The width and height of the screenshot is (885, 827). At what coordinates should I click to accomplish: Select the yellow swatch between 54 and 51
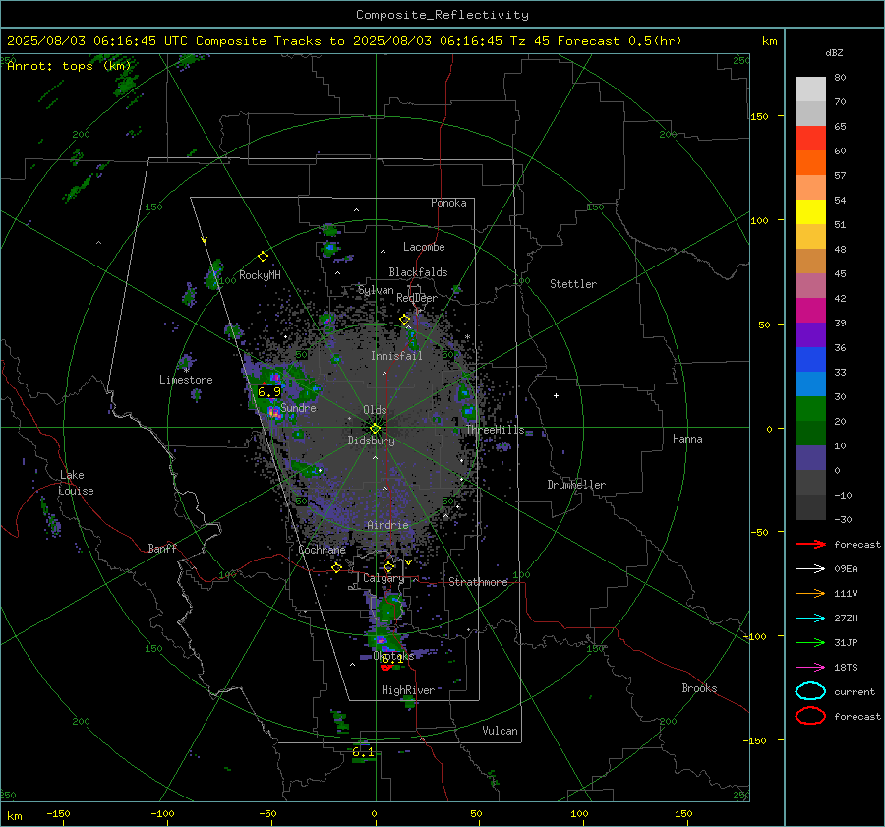[810, 212]
